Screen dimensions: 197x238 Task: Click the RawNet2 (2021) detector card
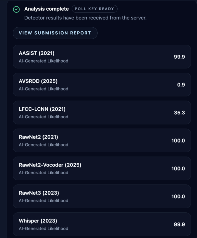point(101,140)
